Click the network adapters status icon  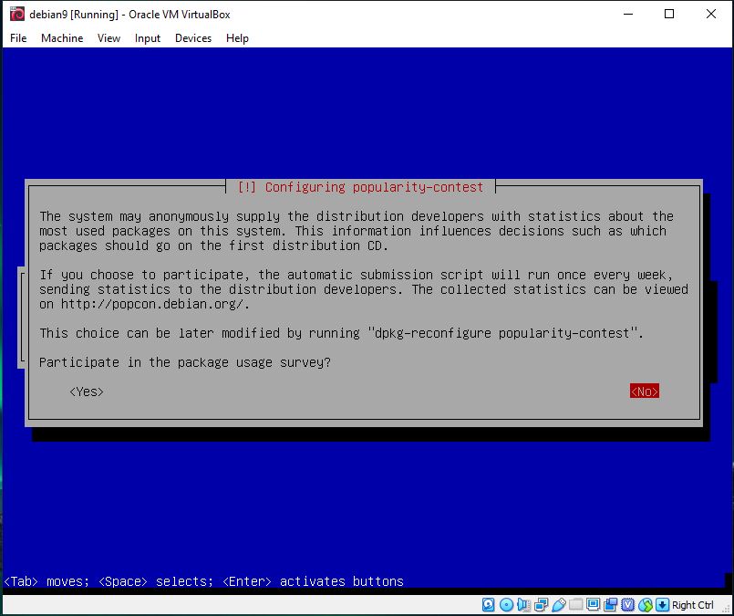(x=541, y=605)
